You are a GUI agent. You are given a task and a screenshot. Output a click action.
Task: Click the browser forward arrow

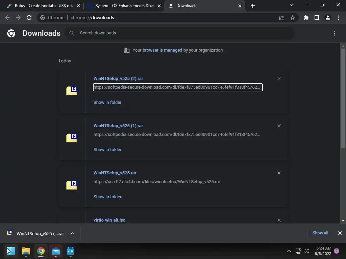pyautogui.click(x=18, y=18)
